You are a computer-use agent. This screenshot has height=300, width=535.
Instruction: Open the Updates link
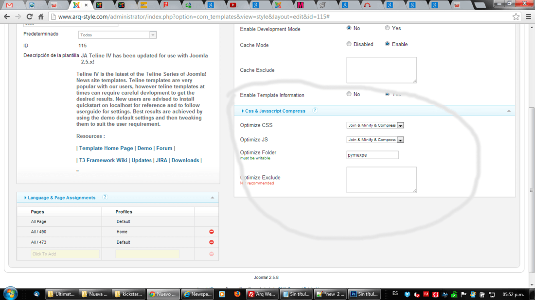tap(142, 160)
